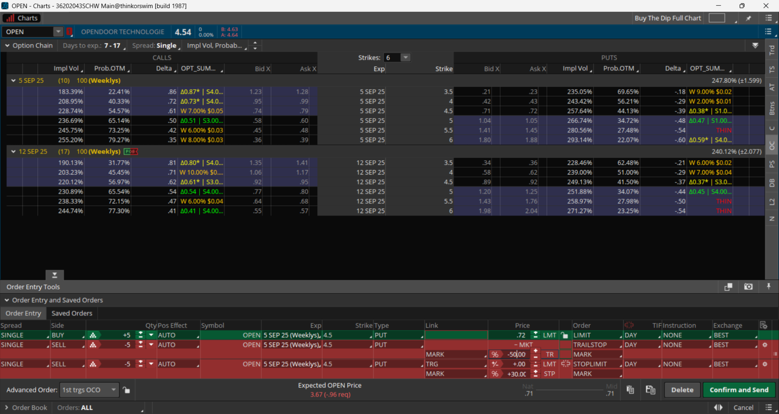Viewport: 779px width, 414px height.
Task: Click the Delete order button
Action: click(682, 390)
